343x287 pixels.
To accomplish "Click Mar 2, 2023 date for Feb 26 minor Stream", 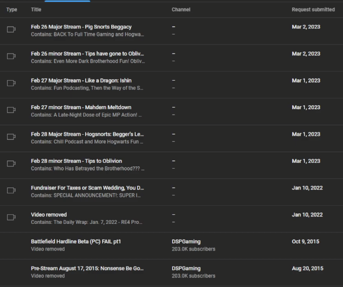I will click(306, 54).
